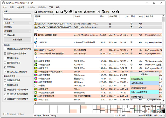Image resolution: width=166 pixels, height=118 pixels.
Task: Click the deselect all empty box icon
Action: (61, 12)
